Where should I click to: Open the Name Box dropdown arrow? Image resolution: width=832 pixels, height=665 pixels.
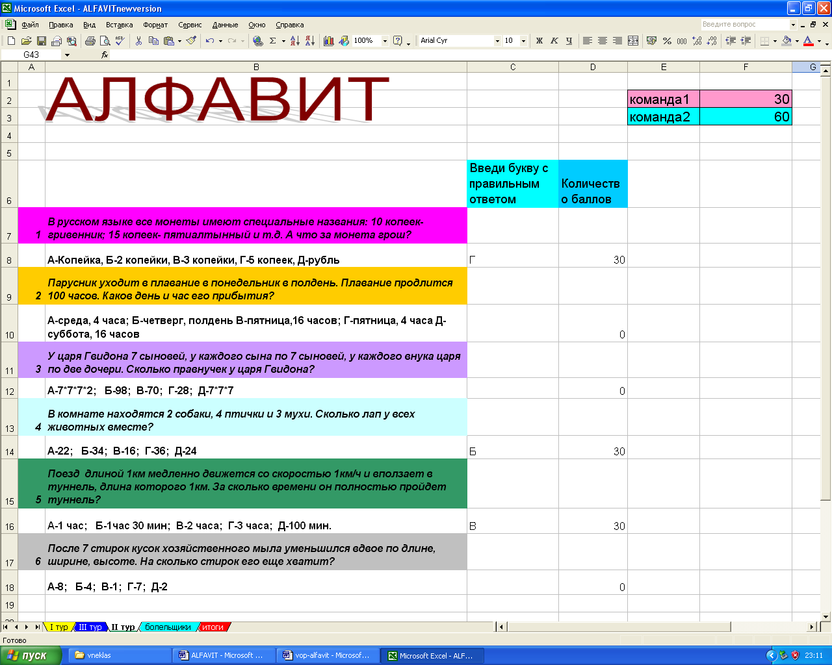tap(66, 55)
